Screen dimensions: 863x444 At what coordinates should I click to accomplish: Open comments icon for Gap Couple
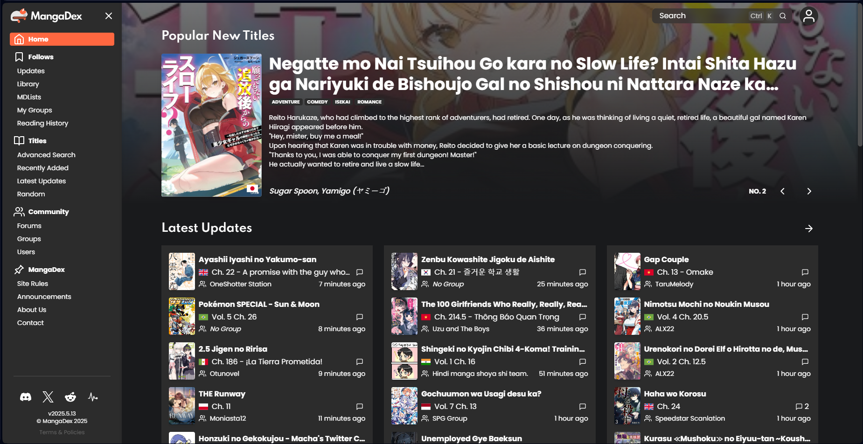(805, 272)
